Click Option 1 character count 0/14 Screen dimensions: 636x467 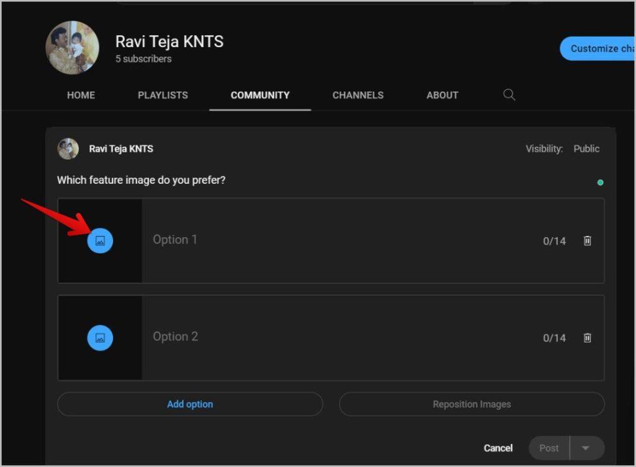point(554,241)
